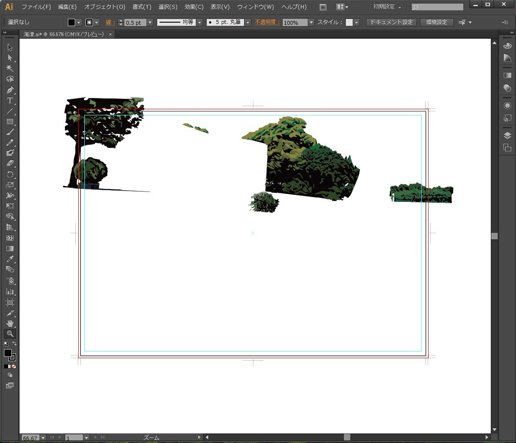
Task: Click the vertical scrollbar thumb
Action: click(x=494, y=236)
